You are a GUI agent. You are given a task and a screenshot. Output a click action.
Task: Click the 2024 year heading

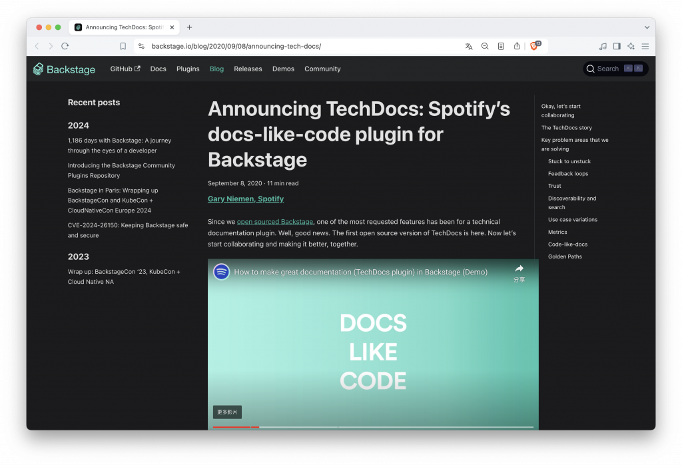(x=79, y=125)
